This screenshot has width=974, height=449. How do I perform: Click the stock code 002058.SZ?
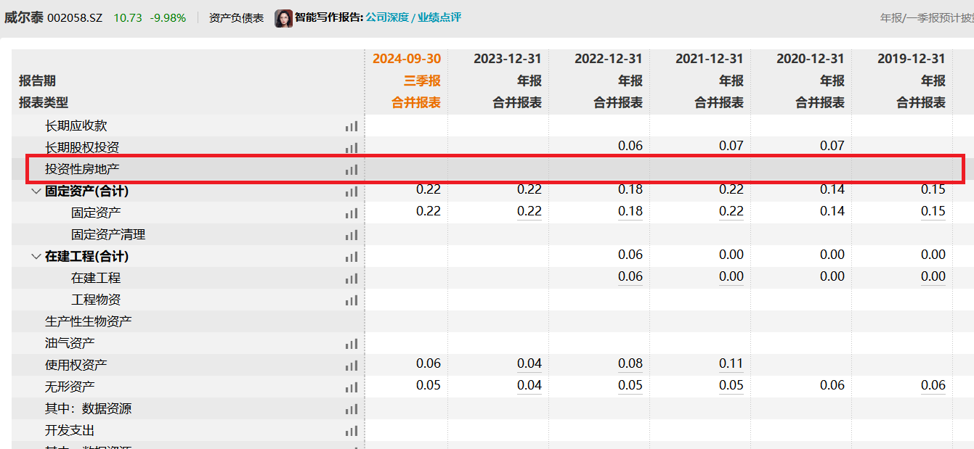[75, 17]
